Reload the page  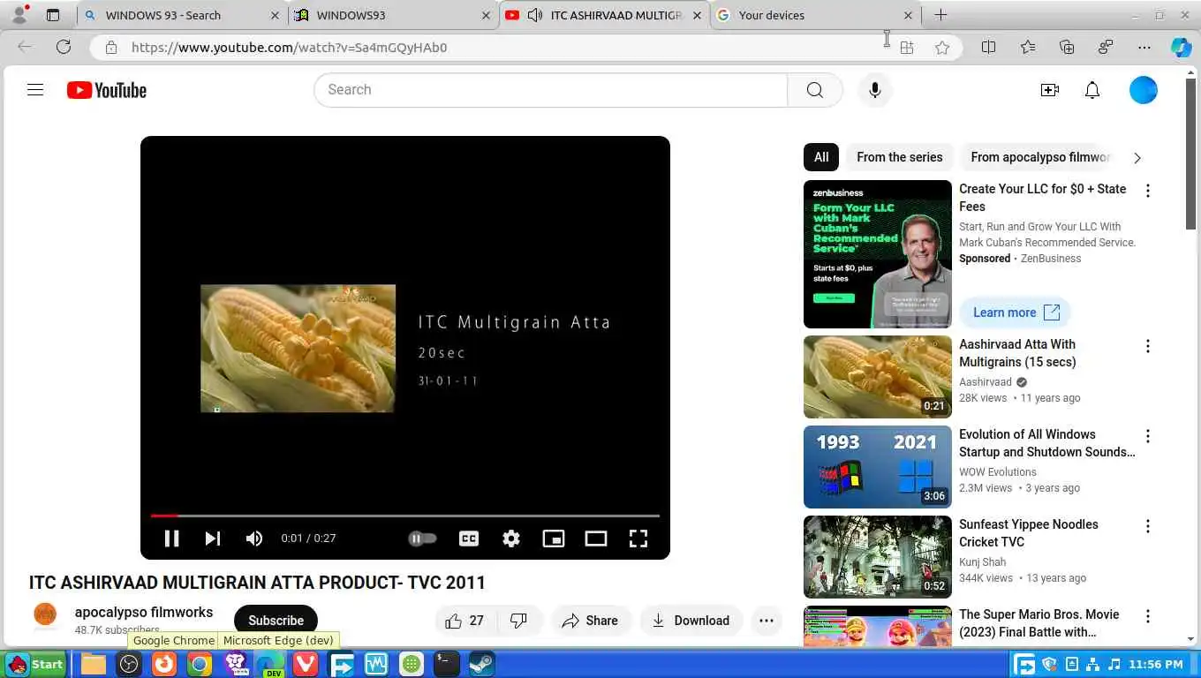(64, 47)
